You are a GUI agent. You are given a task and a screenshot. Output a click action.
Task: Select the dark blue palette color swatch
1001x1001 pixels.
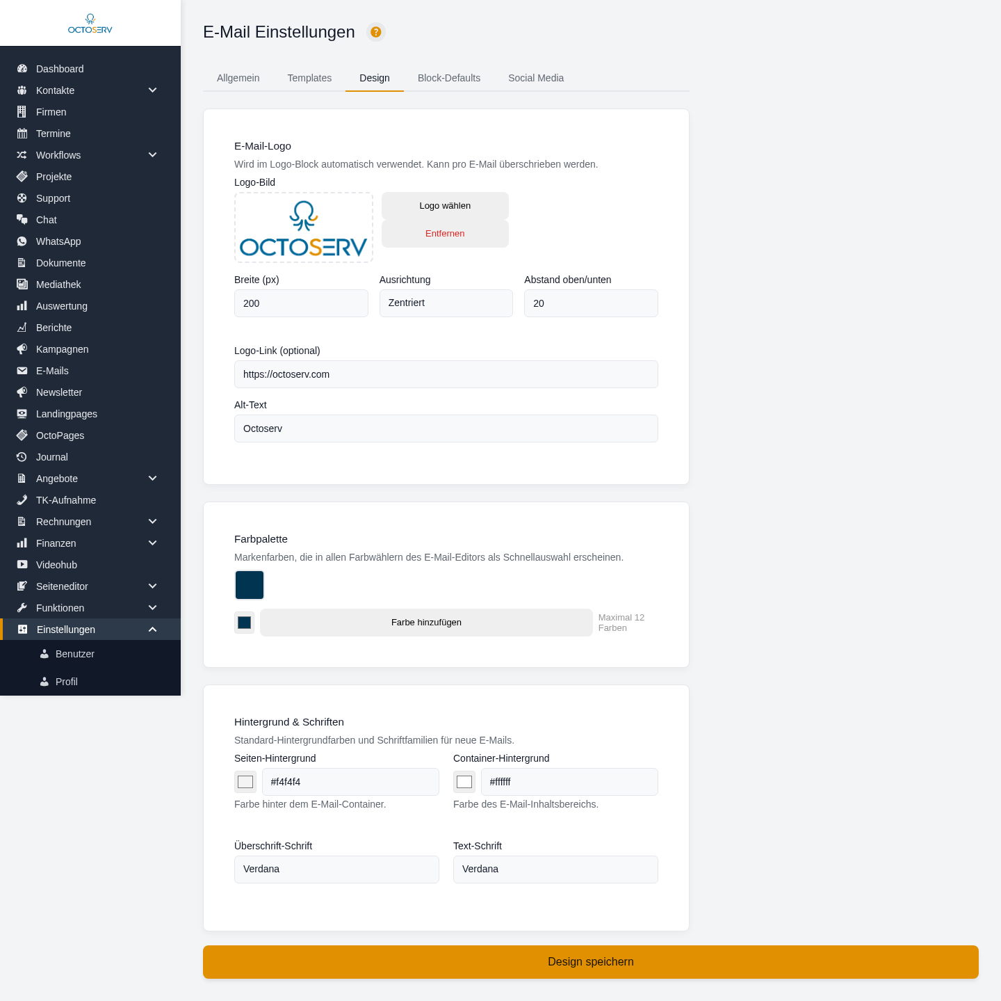(x=250, y=585)
